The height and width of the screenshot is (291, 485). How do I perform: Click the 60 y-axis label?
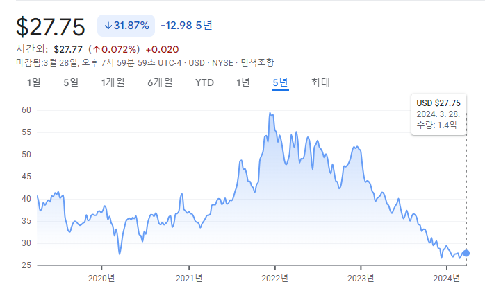point(26,110)
